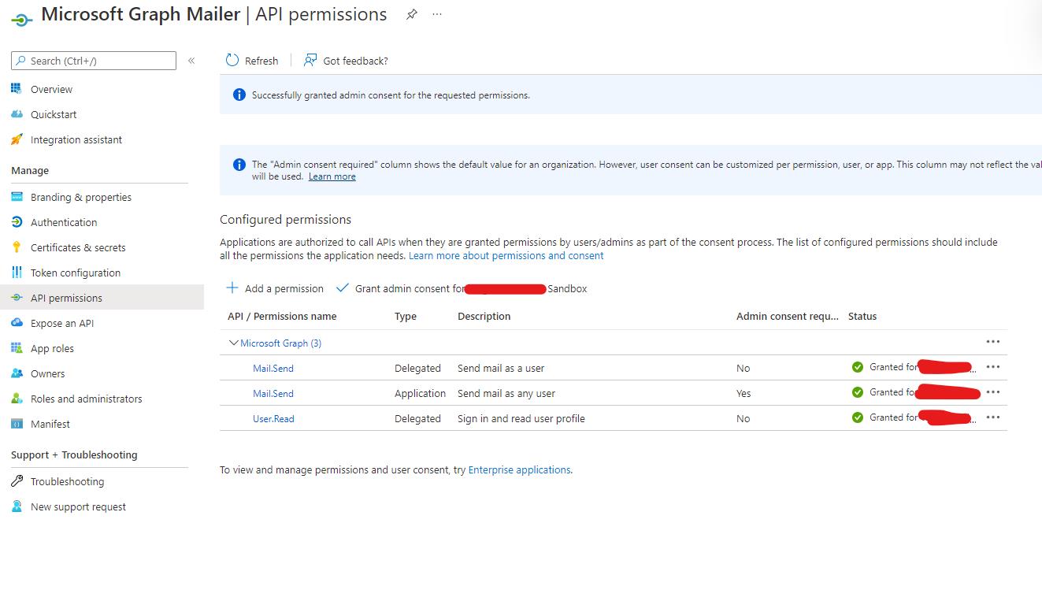
Task: Open Certificates & secrets page
Action: coord(78,247)
